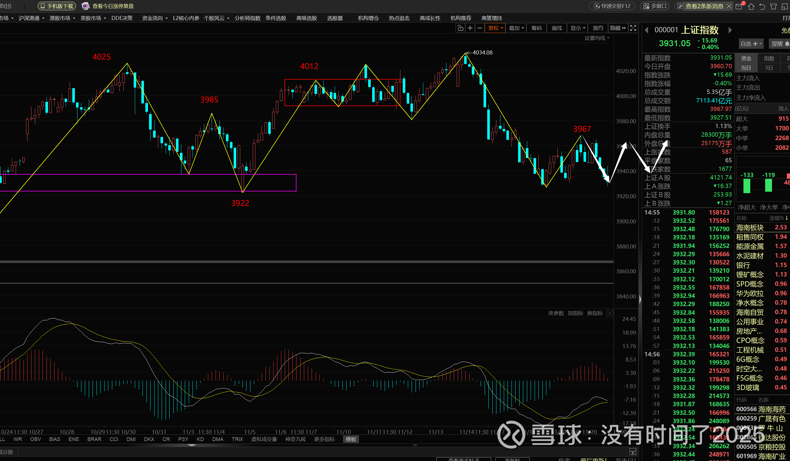
Task: Toggle the 画线 drawing tools
Action: point(557,28)
